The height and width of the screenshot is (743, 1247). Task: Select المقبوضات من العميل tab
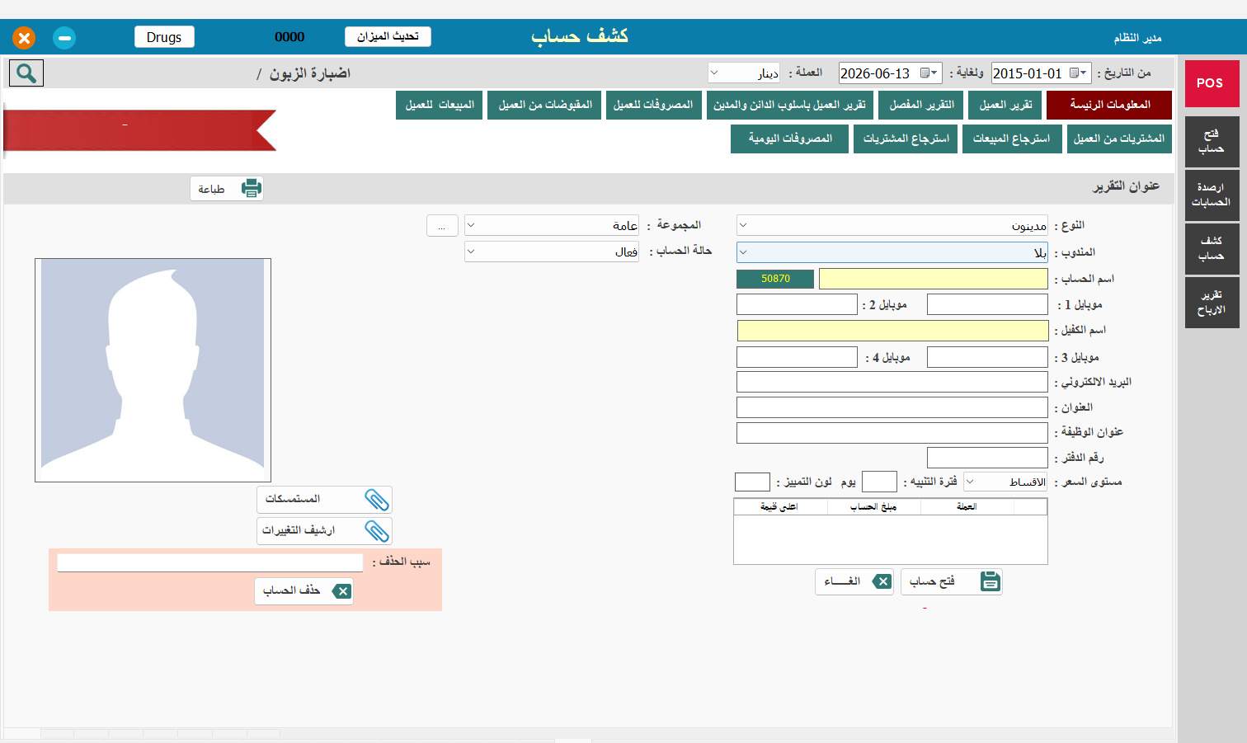(x=544, y=105)
